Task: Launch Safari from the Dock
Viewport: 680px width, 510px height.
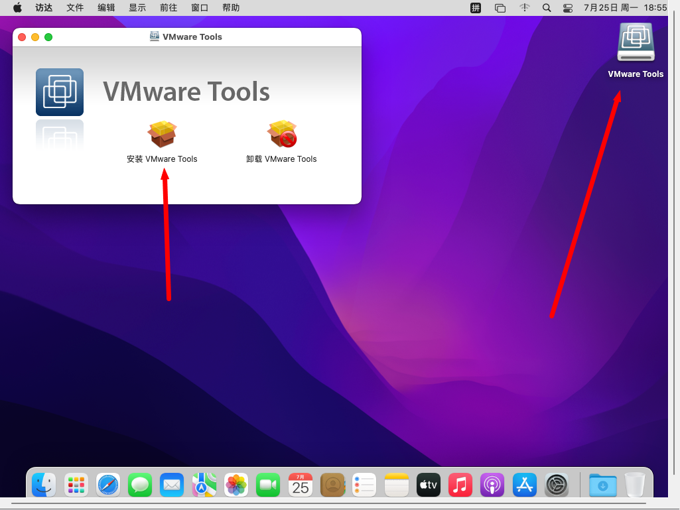Action: tap(108, 485)
